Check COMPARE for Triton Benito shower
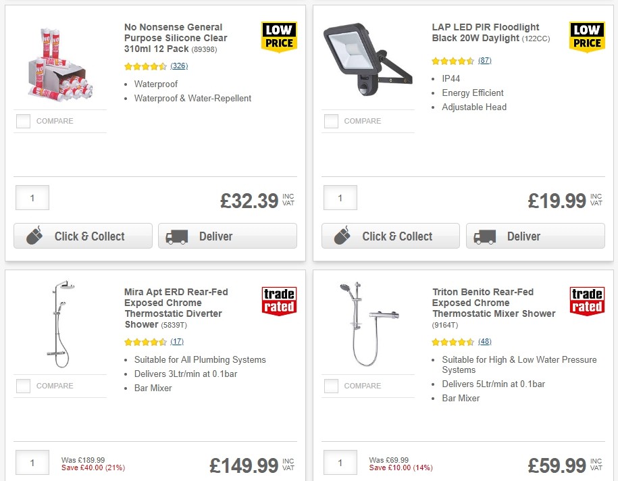 coord(330,386)
